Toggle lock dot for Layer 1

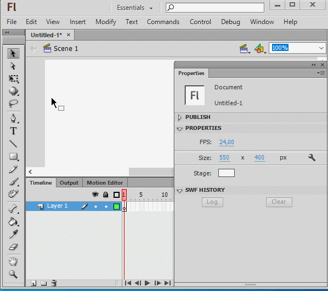pos(106,207)
